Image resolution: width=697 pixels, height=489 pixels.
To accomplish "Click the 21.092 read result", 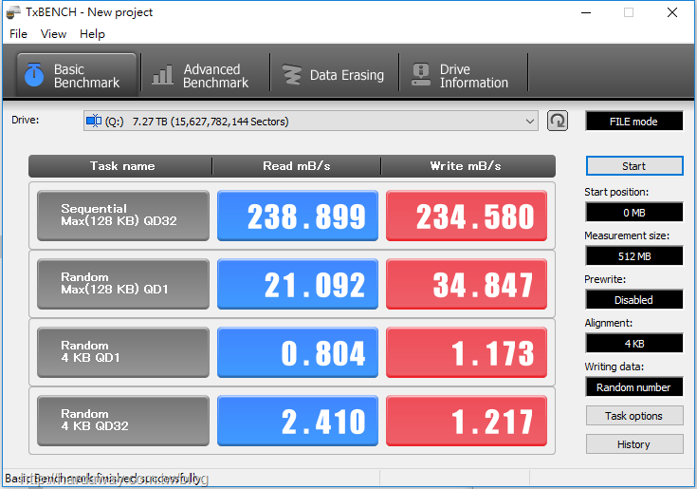I will 298,284.
